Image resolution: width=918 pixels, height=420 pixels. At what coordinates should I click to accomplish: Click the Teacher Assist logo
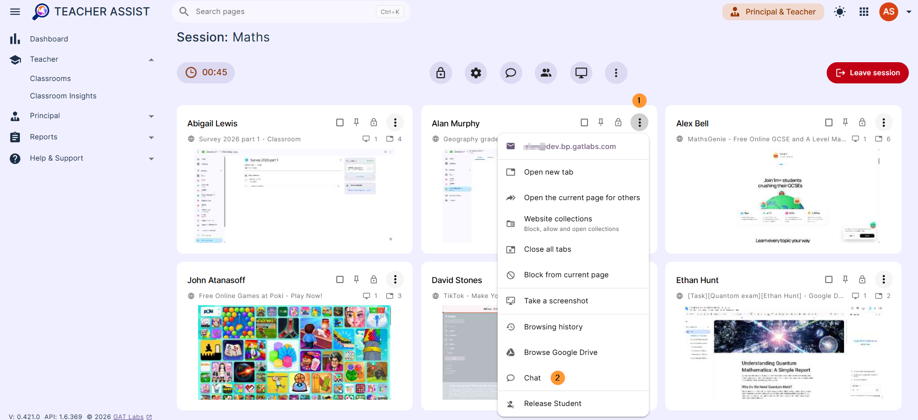pos(91,12)
